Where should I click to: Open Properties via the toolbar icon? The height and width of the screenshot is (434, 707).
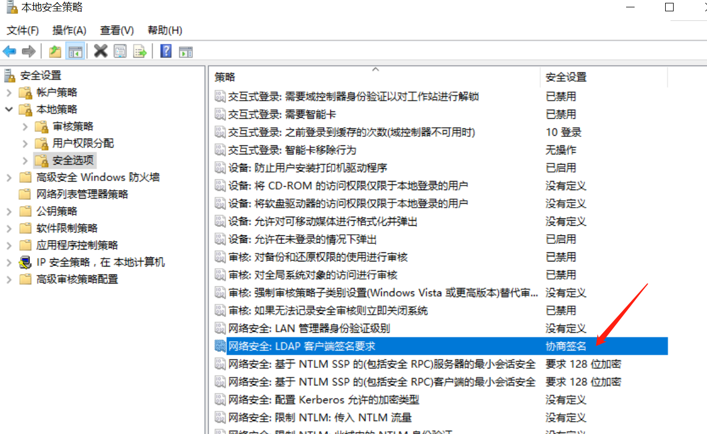(x=120, y=51)
